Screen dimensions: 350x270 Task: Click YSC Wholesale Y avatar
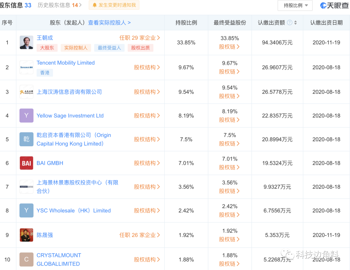26,211
